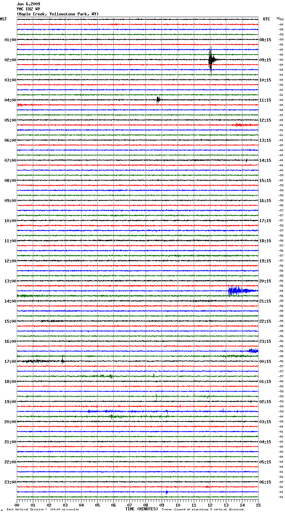Image resolution: width=285 pixels, height=514 pixels.
Task: Select the 08:00 MST time label
Action: 10,181
